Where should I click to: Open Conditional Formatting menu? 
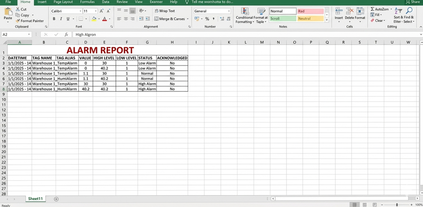(245, 16)
